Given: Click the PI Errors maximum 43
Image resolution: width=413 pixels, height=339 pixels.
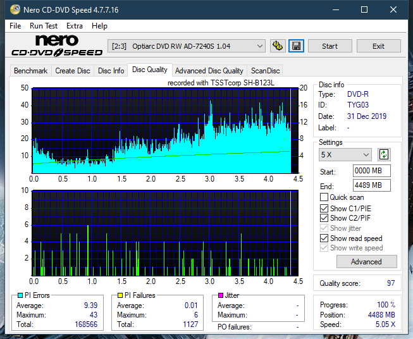Looking at the screenshot, I should (94, 315).
